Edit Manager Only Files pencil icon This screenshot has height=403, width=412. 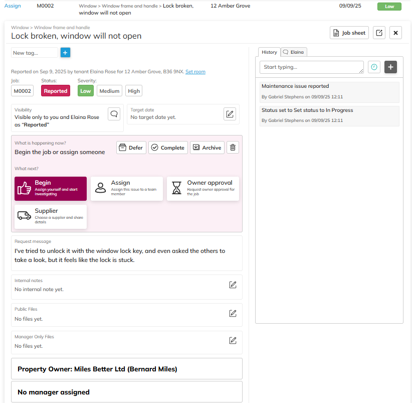233,341
